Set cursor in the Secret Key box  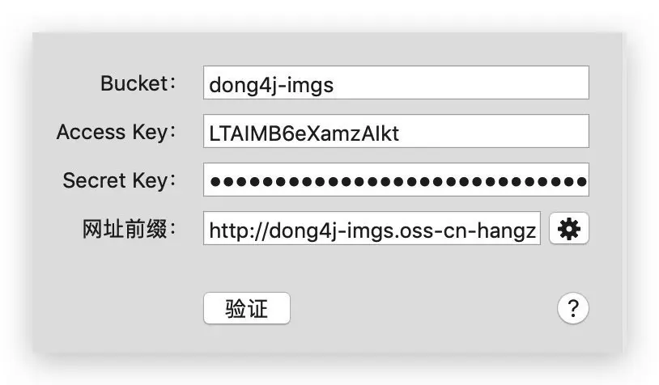pyautogui.click(x=396, y=180)
